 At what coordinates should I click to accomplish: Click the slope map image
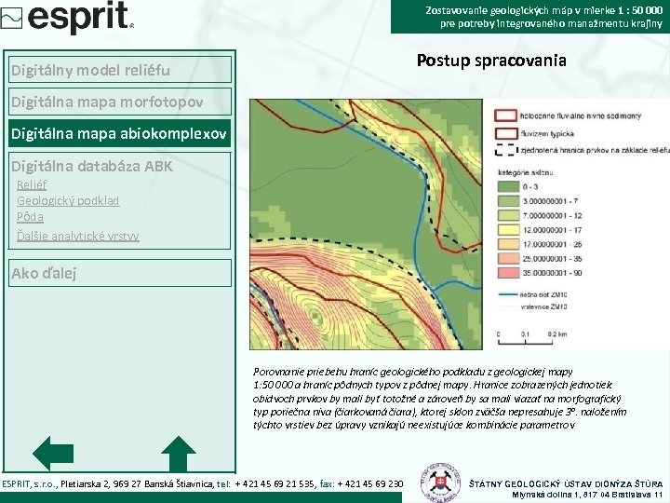tap(367, 224)
